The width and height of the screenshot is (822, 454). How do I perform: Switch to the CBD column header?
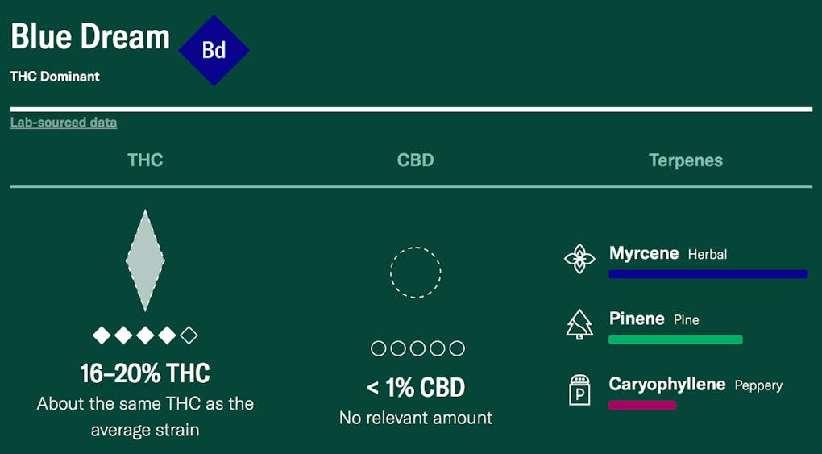pyautogui.click(x=416, y=160)
